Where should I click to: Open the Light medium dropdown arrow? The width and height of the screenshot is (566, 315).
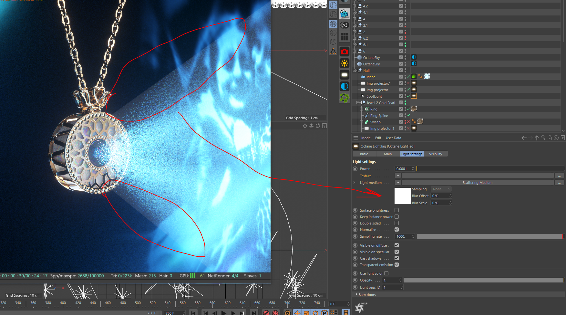click(398, 183)
